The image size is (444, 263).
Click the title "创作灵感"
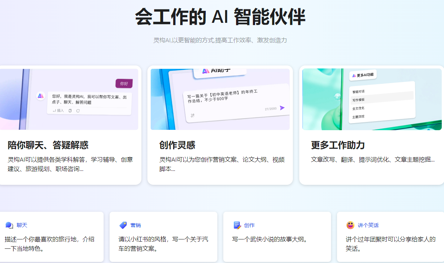coord(177,145)
